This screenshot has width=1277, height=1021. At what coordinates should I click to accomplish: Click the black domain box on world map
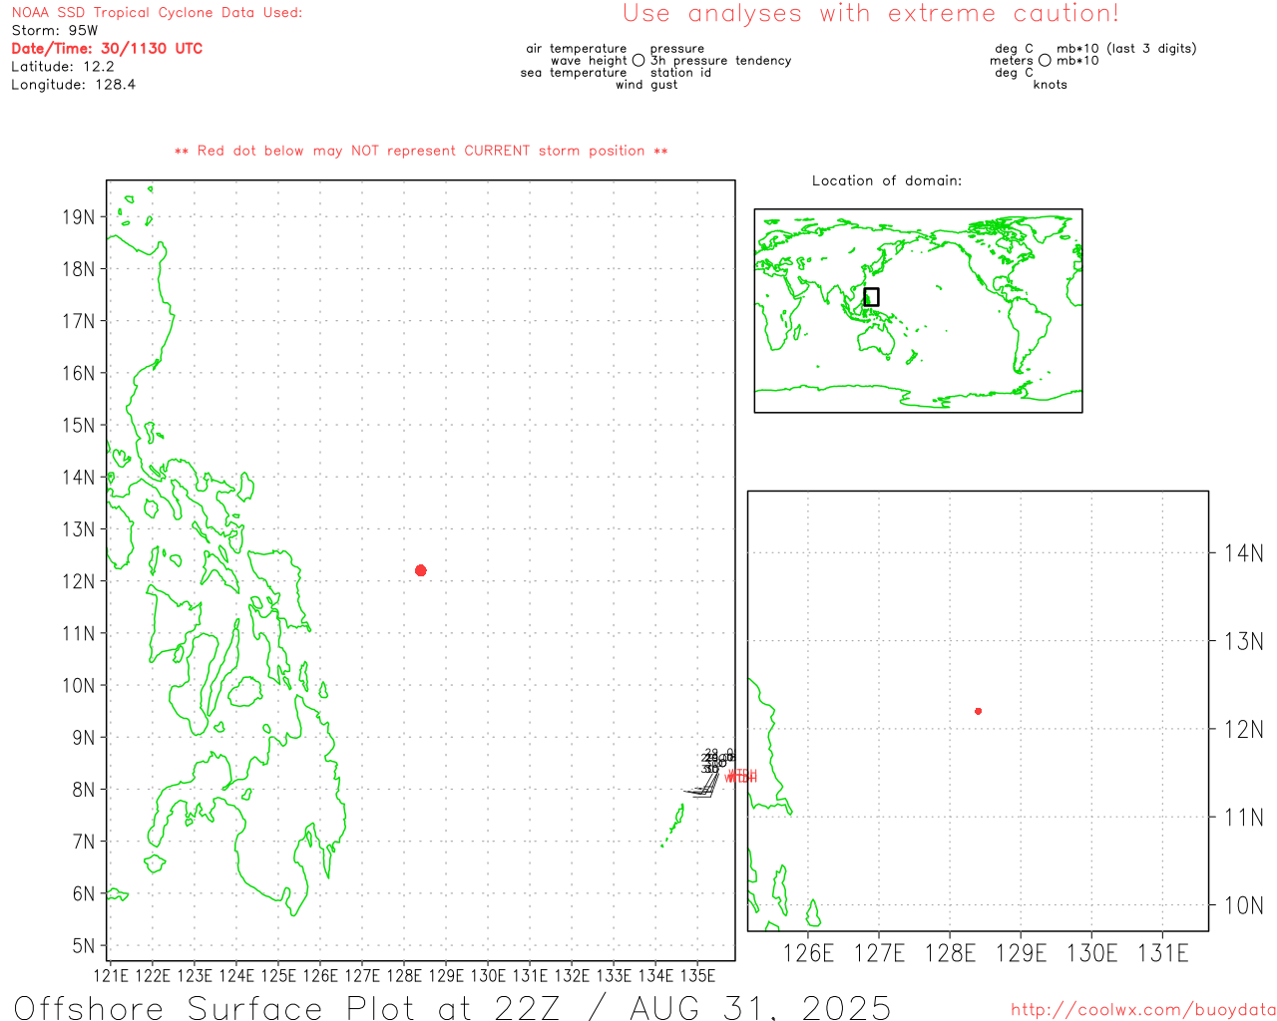coord(871,297)
